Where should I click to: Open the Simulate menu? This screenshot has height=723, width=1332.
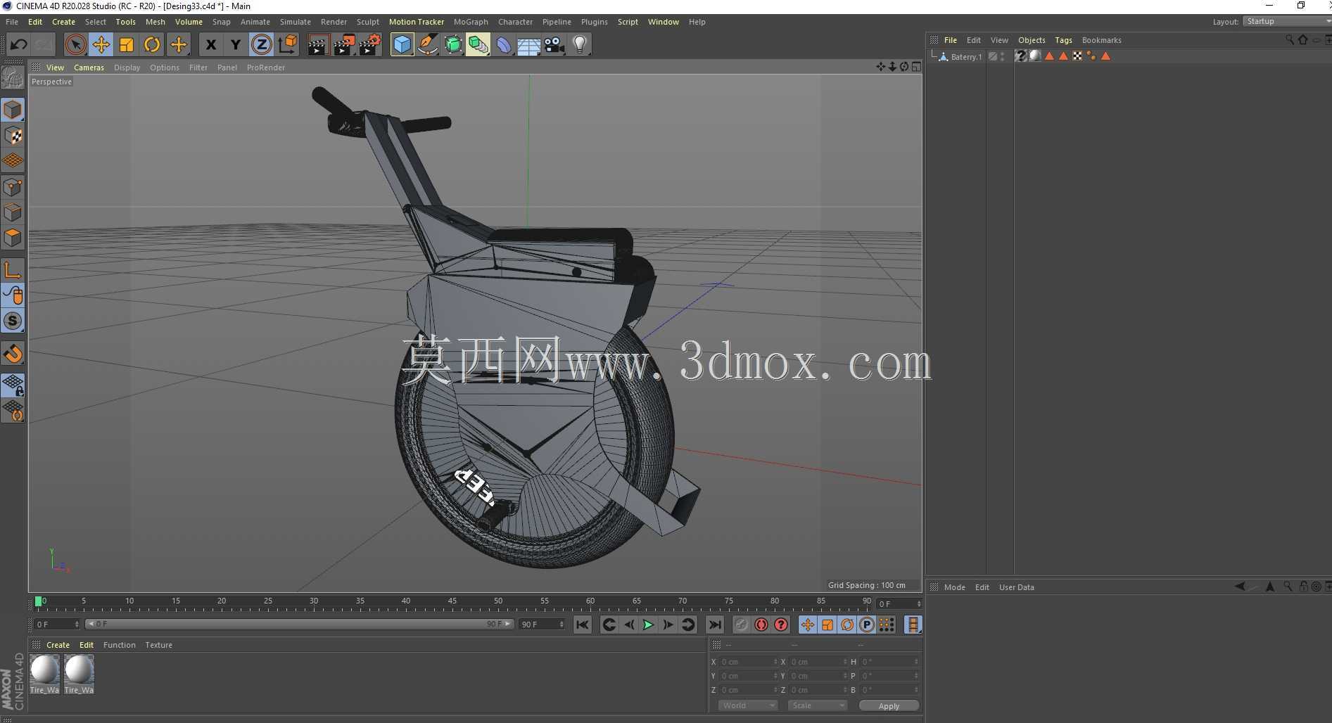(x=296, y=22)
